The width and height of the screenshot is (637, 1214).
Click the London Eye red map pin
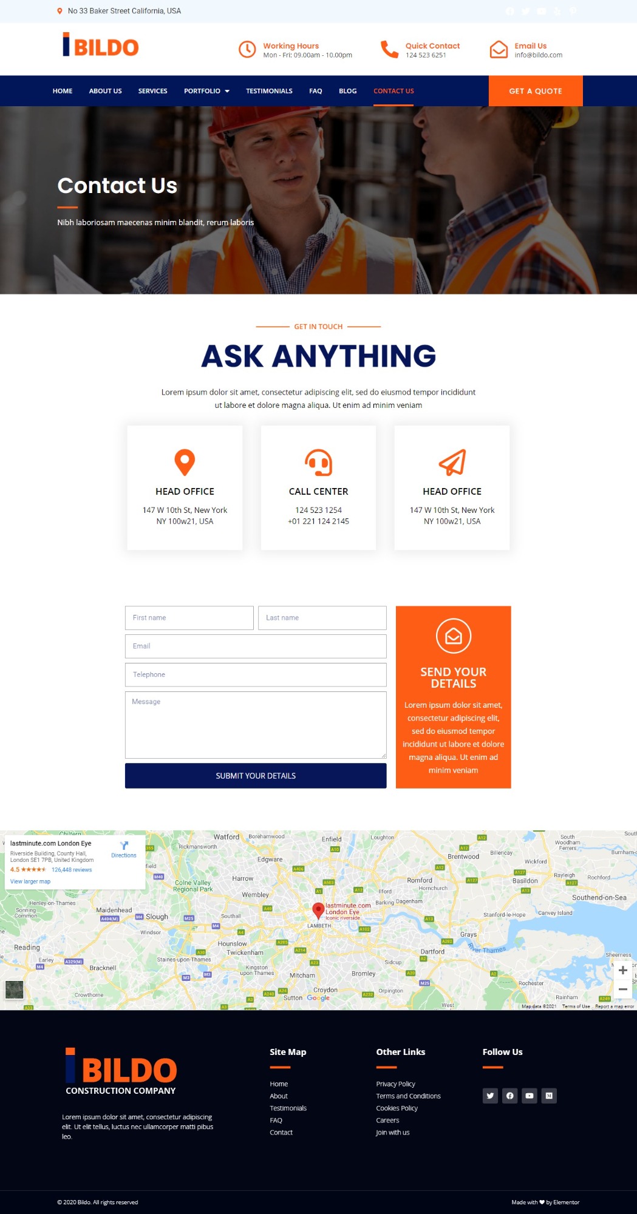point(318,910)
